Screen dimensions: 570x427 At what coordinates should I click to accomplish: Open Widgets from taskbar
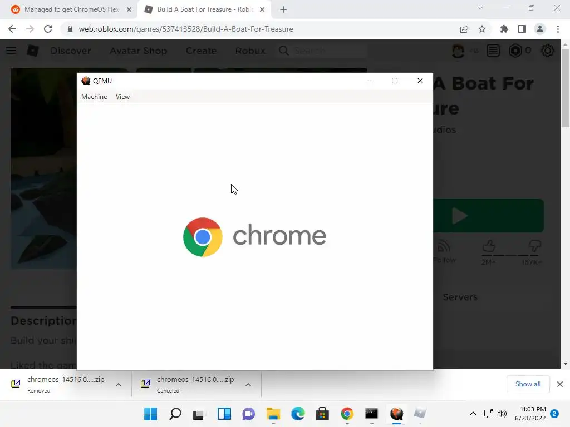(224, 414)
